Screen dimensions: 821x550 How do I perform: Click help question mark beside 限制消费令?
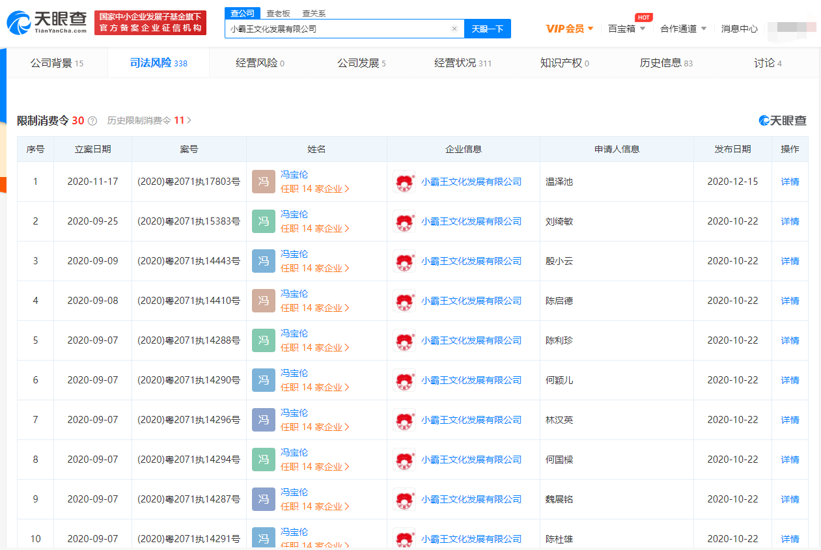point(92,121)
